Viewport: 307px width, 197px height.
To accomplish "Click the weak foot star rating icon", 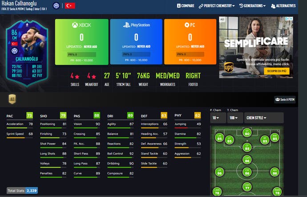I will [x=94, y=76].
